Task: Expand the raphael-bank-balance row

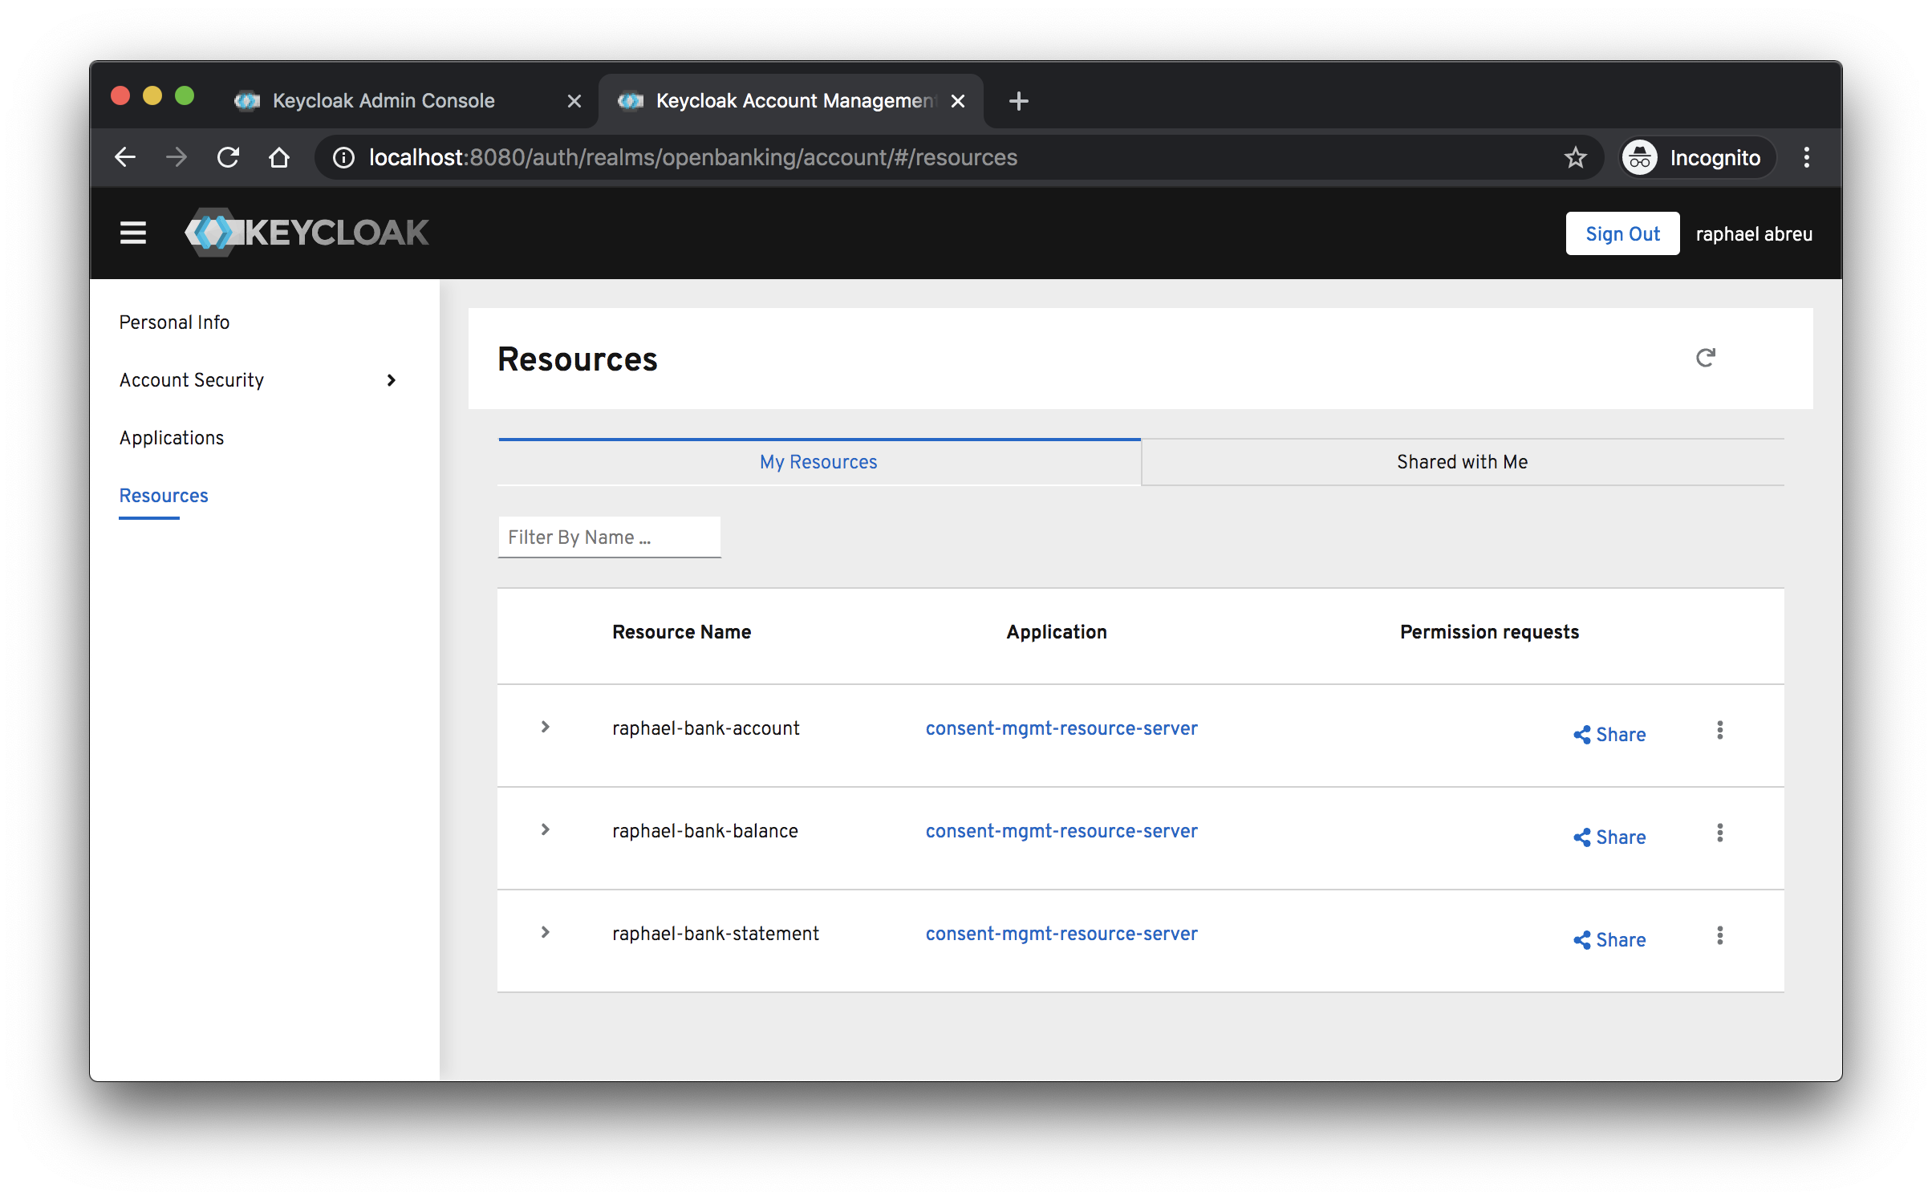Action: (x=546, y=829)
